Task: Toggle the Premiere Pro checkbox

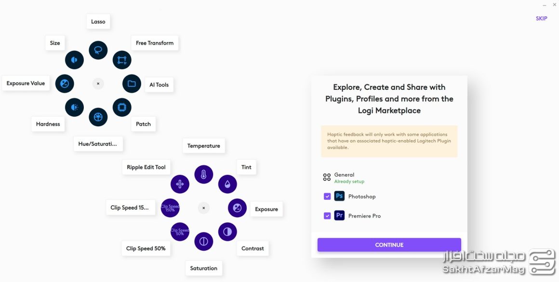Action: (327, 216)
